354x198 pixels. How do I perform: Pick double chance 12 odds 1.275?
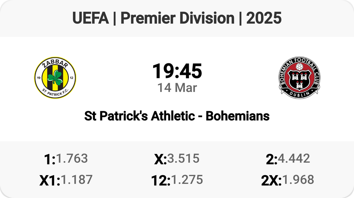(x=187, y=180)
